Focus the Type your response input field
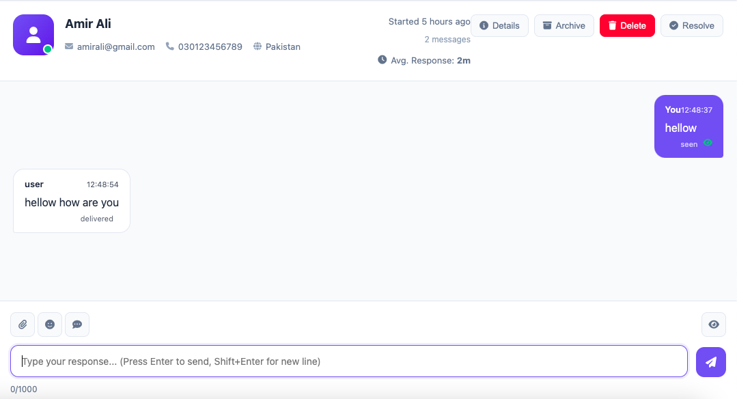Viewport: 737px width, 399px height. tap(348, 361)
